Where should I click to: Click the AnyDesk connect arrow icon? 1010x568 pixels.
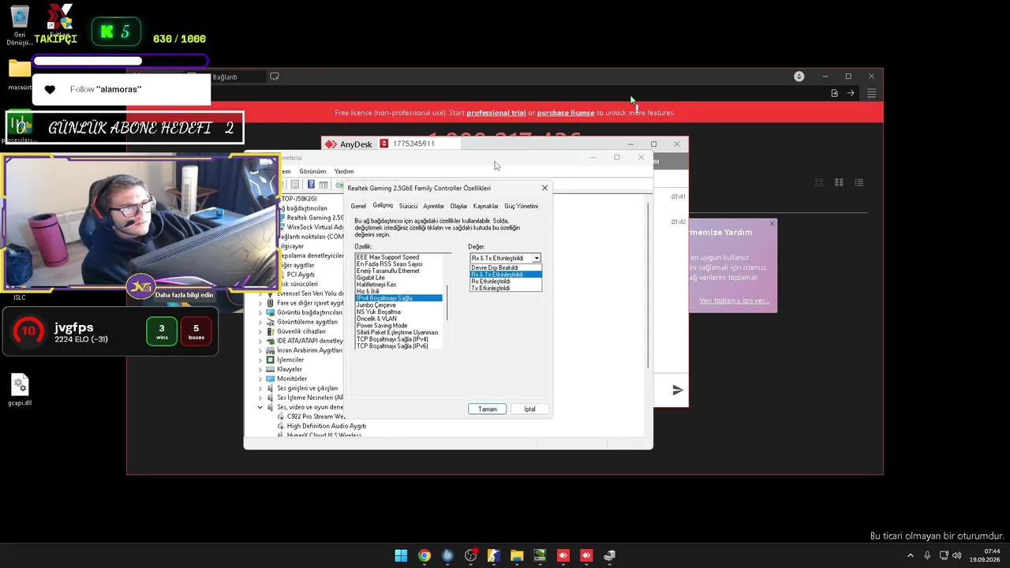(x=851, y=93)
